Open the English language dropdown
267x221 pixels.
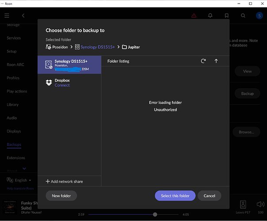[x=23, y=180]
